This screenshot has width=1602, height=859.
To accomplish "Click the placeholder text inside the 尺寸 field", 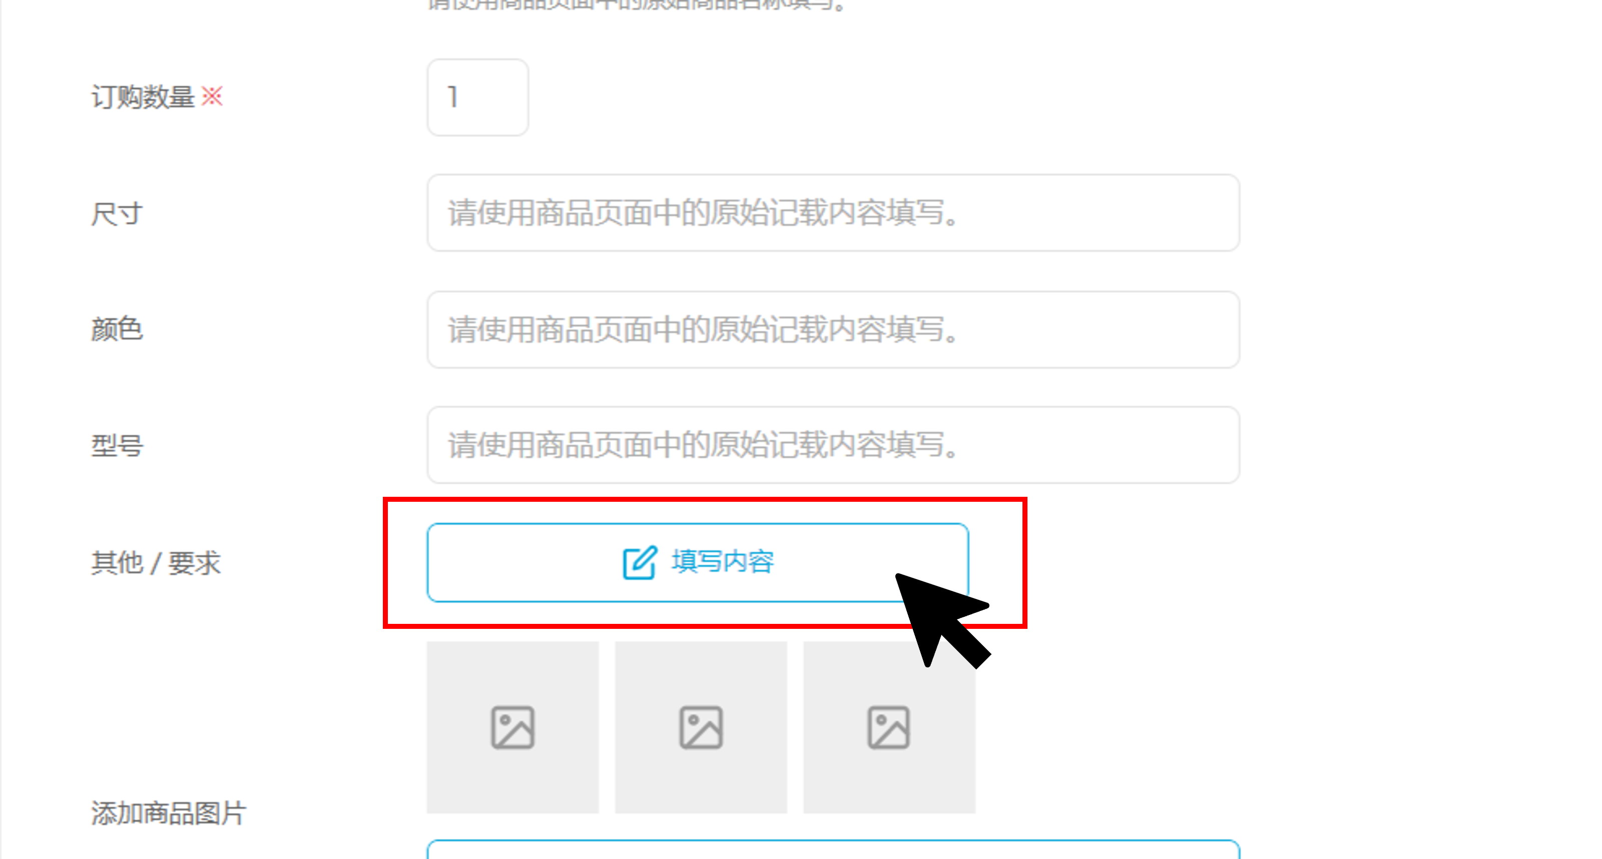I will pyautogui.click(x=703, y=213).
